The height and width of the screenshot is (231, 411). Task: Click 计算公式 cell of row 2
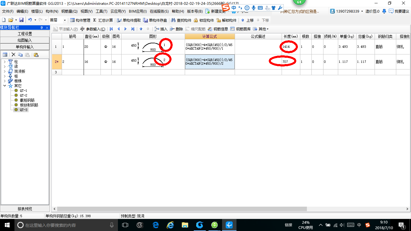coord(210,62)
